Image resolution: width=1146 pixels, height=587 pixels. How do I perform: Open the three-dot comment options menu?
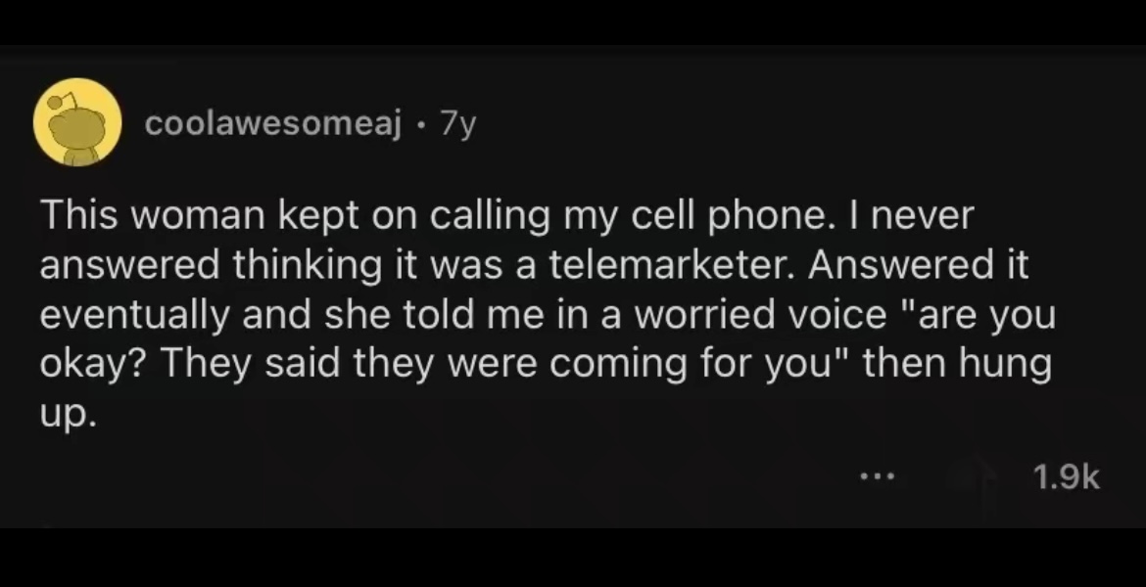coord(877,477)
